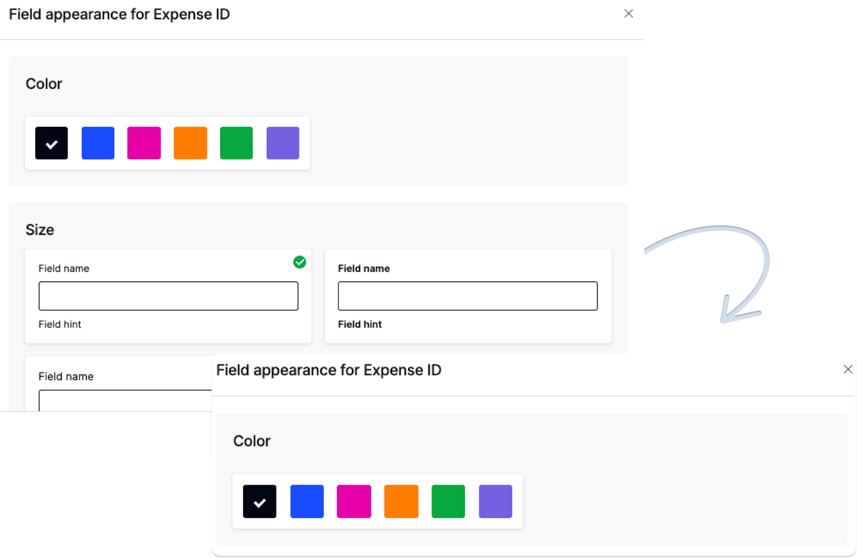Click the green checkmark on selected size card
The width and height of the screenshot is (857, 558).
click(x=299, y=262)
